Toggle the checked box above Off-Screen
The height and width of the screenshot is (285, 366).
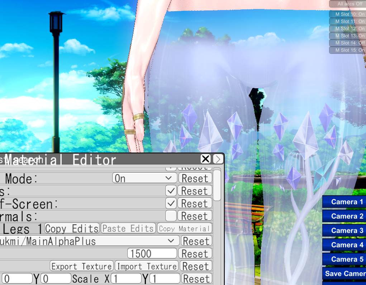click(x=171, y=191)
